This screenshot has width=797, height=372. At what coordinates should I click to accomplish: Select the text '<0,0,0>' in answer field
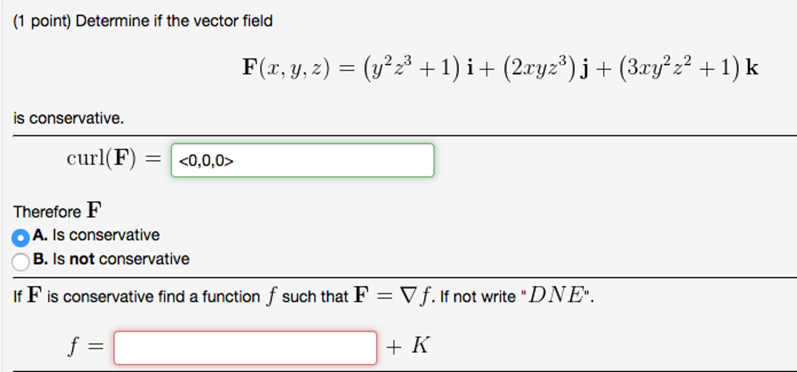point(206,161)
